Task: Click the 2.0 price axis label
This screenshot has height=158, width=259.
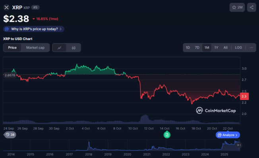Action: 244,114
